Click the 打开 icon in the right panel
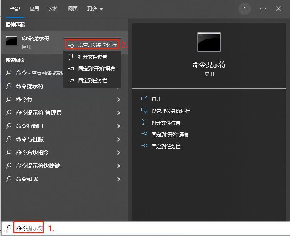This screenshot has height=236, width=290. point(144,99)
